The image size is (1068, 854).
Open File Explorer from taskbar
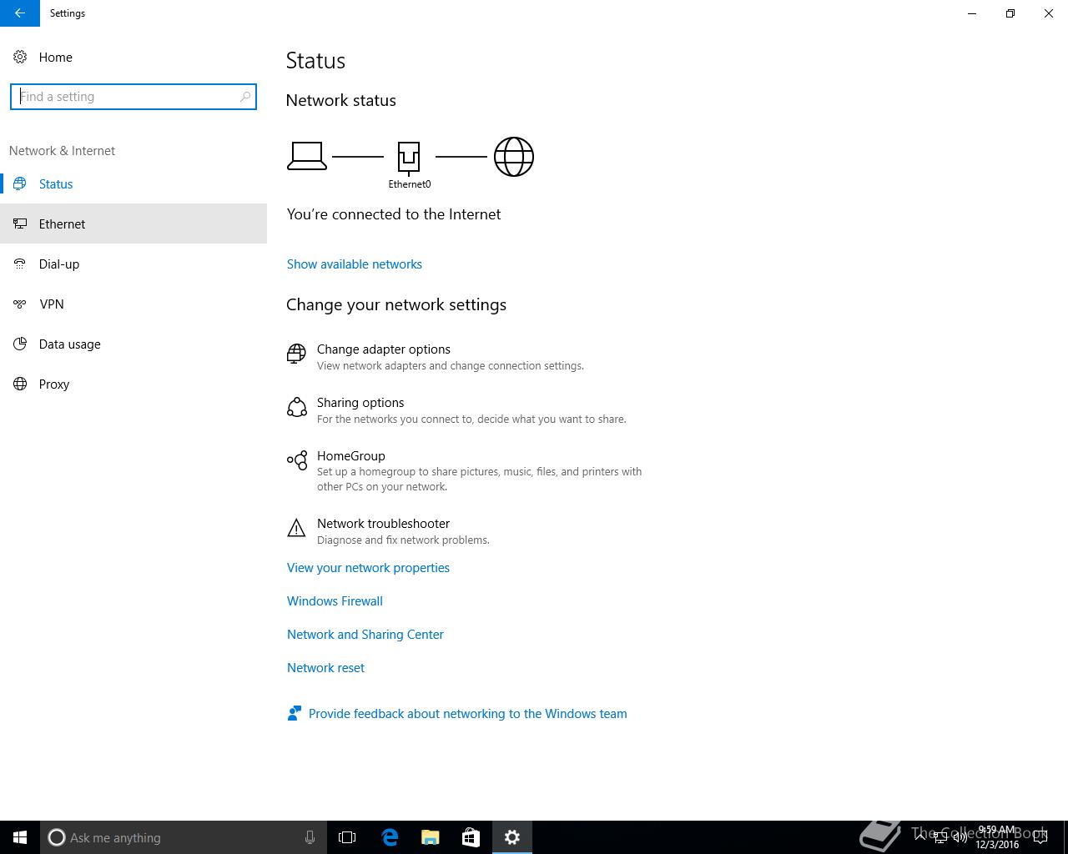pos(431,837)
